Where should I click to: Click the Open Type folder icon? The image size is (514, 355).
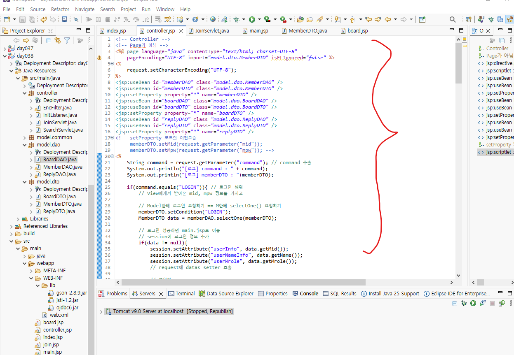(x=300, y=19)
